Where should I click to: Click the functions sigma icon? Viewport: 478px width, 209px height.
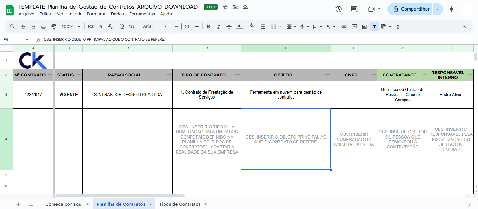pyautogui.click(x=398, y=27)
